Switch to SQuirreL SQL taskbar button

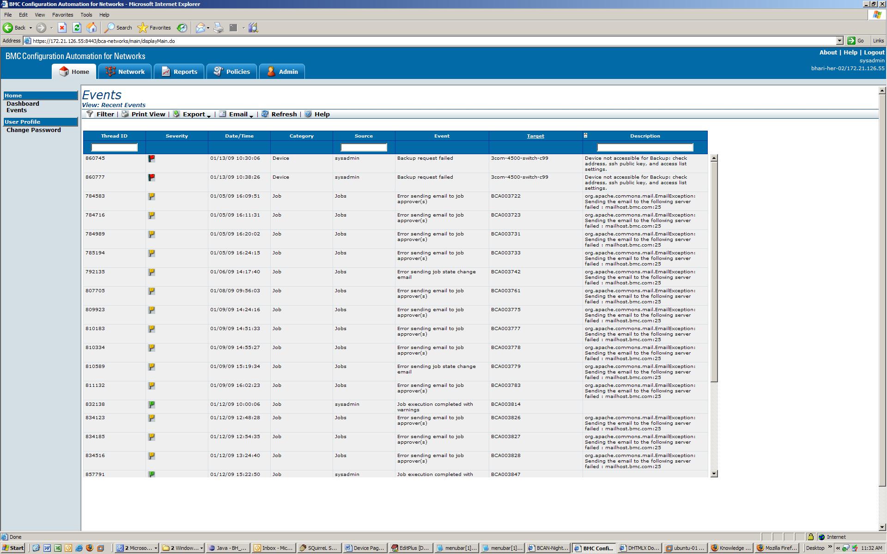click(319, 548)
